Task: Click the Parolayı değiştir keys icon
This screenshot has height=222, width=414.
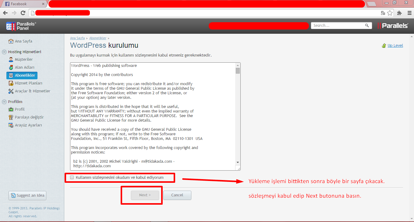Action: click(11, 117)
